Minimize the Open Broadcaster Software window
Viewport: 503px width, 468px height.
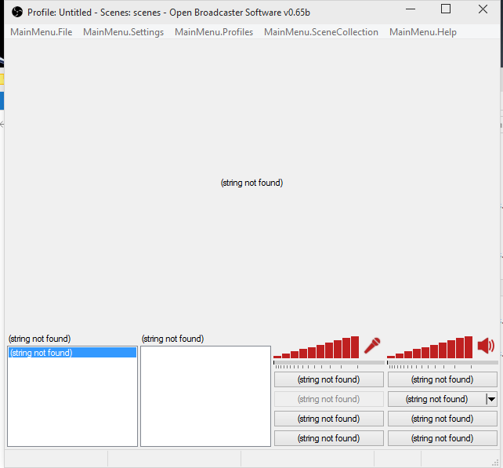[411, 9]
